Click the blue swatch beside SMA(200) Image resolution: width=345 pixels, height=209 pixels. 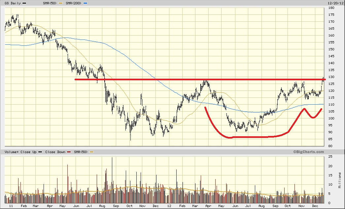click(x=85, y=3)
